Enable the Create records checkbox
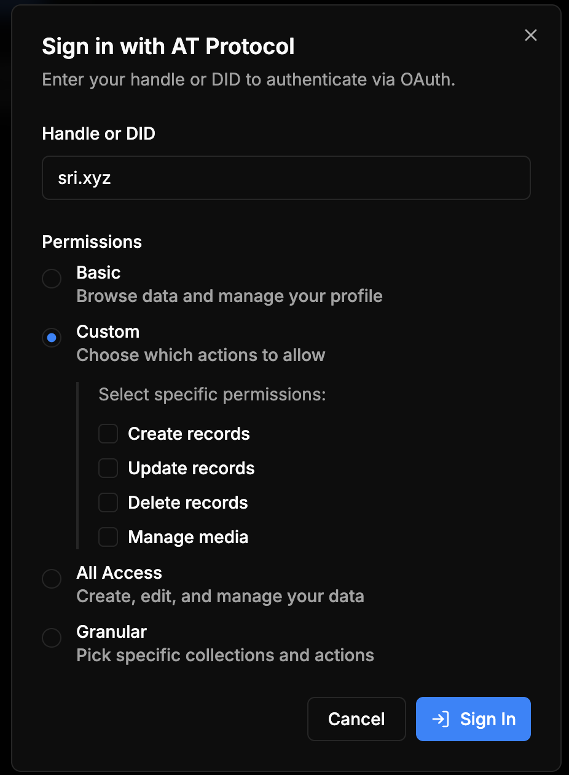Image resolution: width=569 pixels, height=775 pixels. [108, 434]
